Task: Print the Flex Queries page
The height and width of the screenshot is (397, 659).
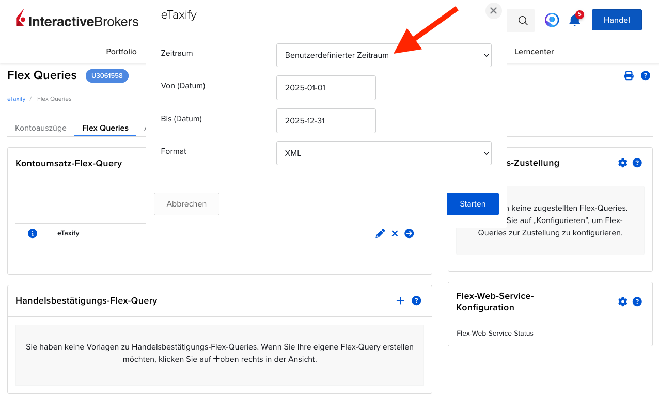Action: click(x=629, y=75)
